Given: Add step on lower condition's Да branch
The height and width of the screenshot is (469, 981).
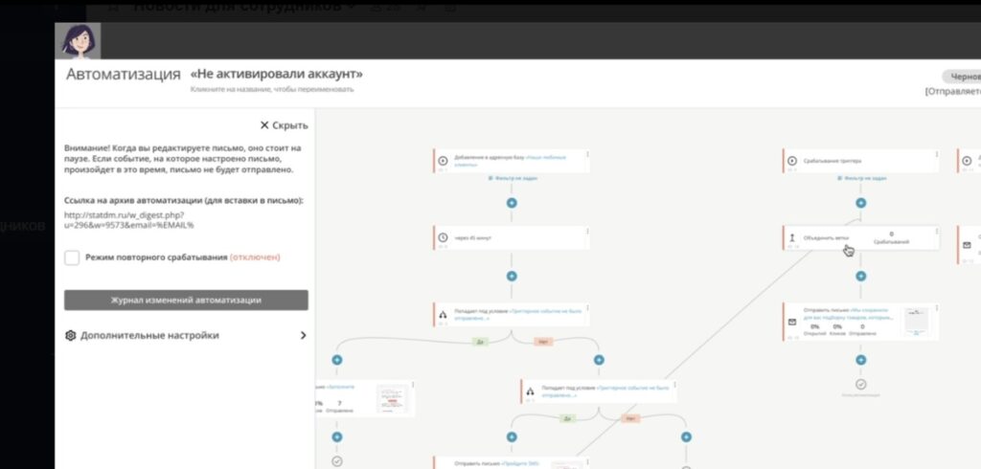Looking at the screenshot, I should point(512,437).
